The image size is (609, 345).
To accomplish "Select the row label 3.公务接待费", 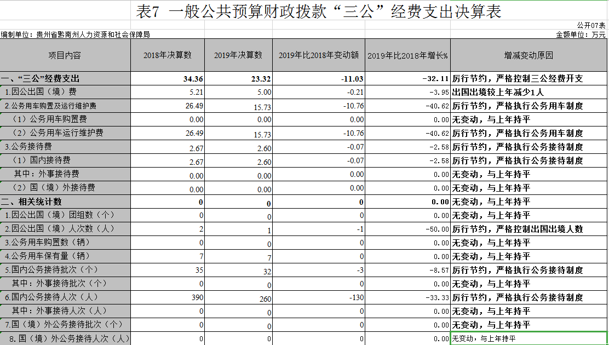I will [x=65, y=147].
